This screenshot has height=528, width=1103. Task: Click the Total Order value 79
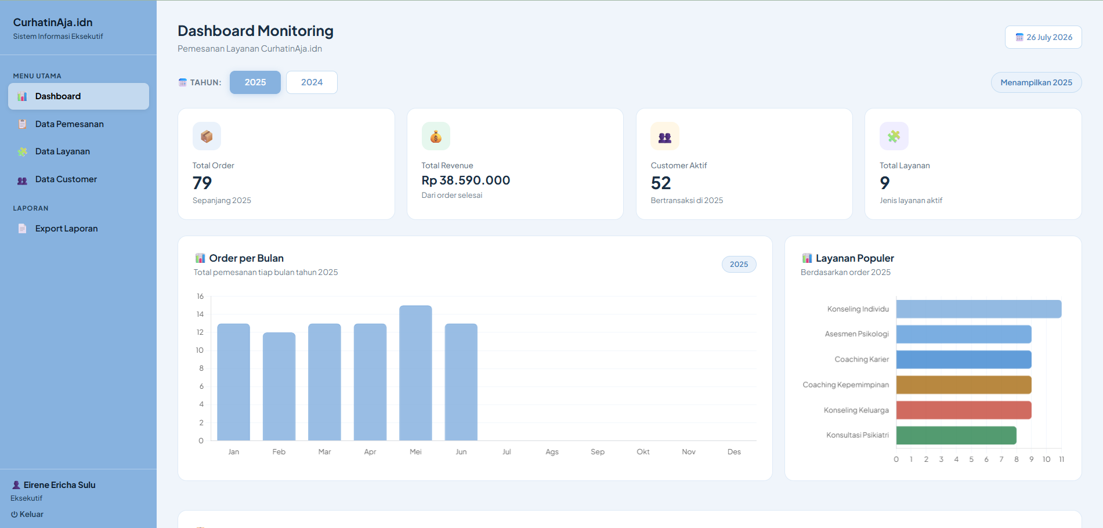coord(202,183)
